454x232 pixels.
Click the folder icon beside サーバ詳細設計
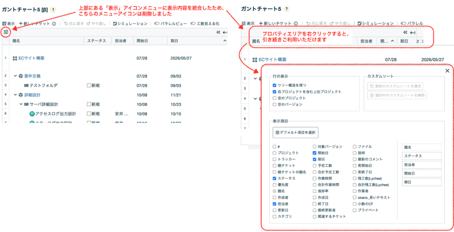[26, 104]
